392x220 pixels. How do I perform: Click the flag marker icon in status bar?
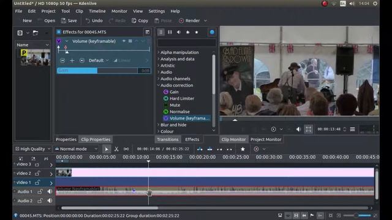tap(312, 215)
